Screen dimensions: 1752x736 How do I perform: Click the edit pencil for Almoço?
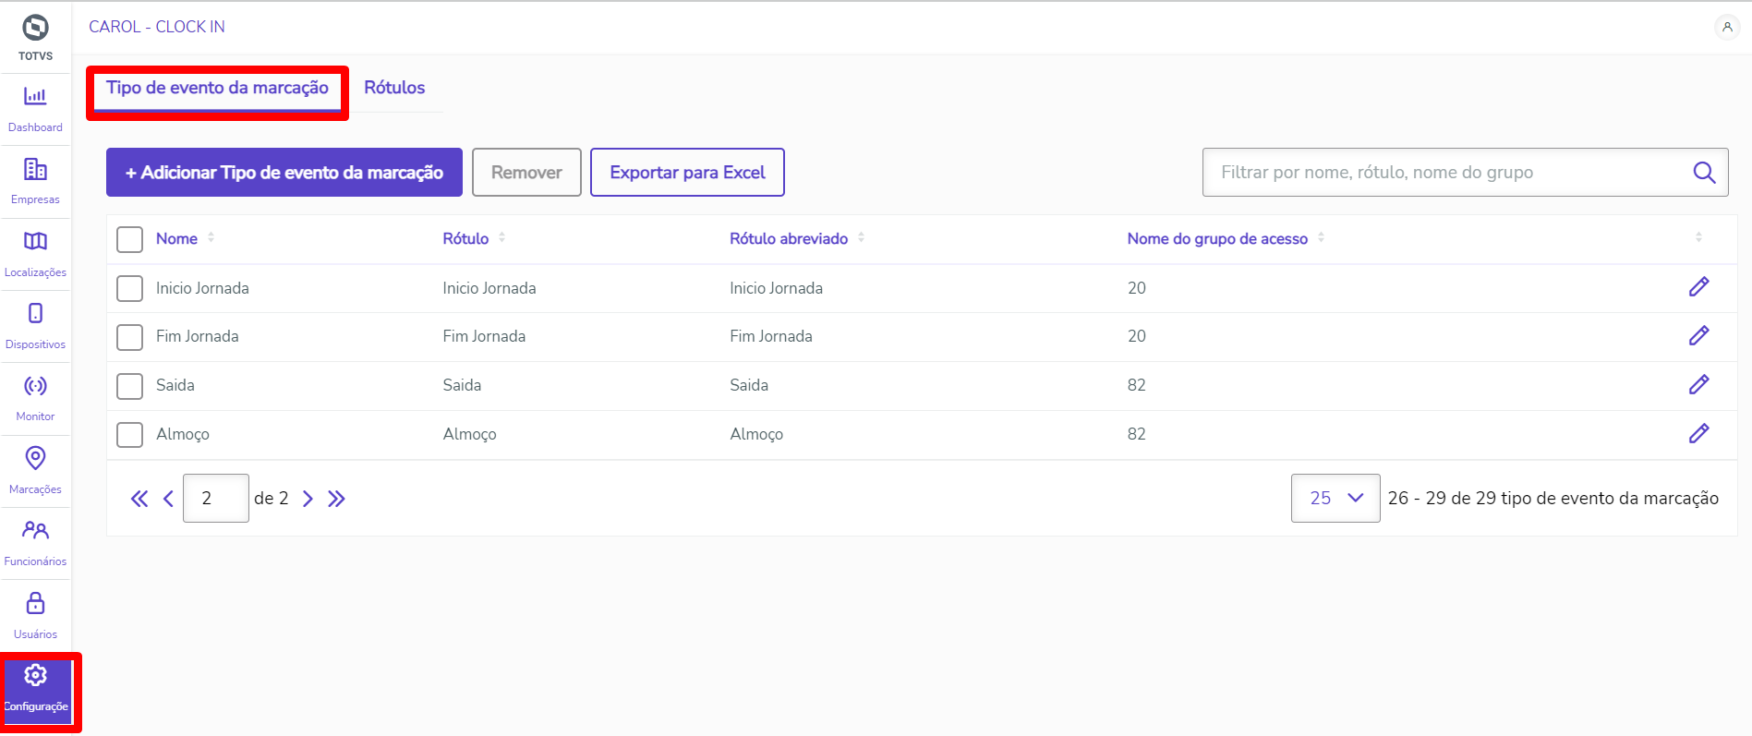1698,434
